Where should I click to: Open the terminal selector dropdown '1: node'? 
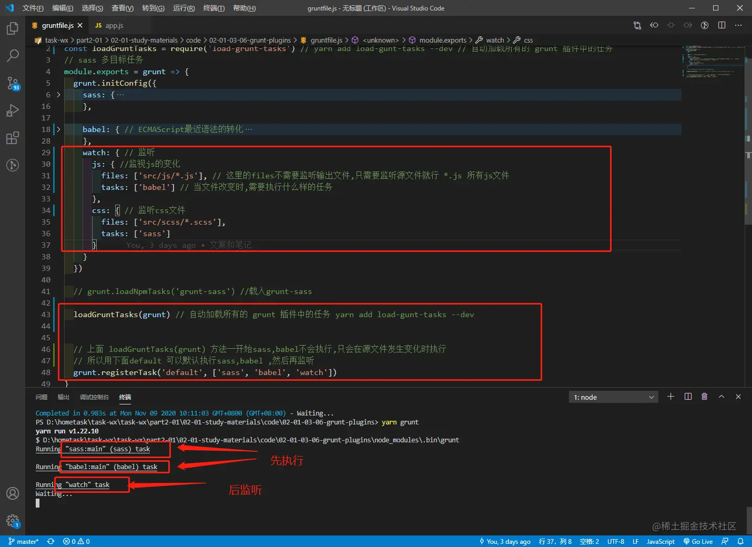[614, 397]
